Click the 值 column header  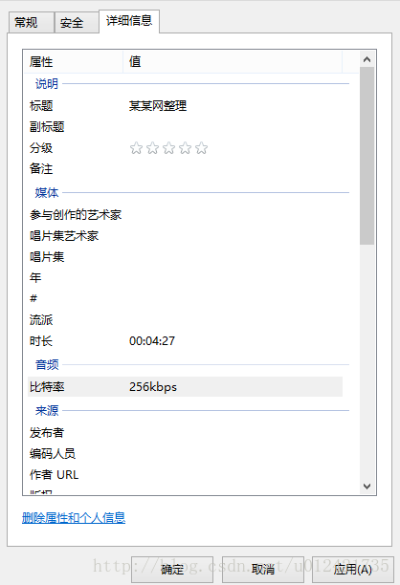click(x=233, y=61)
